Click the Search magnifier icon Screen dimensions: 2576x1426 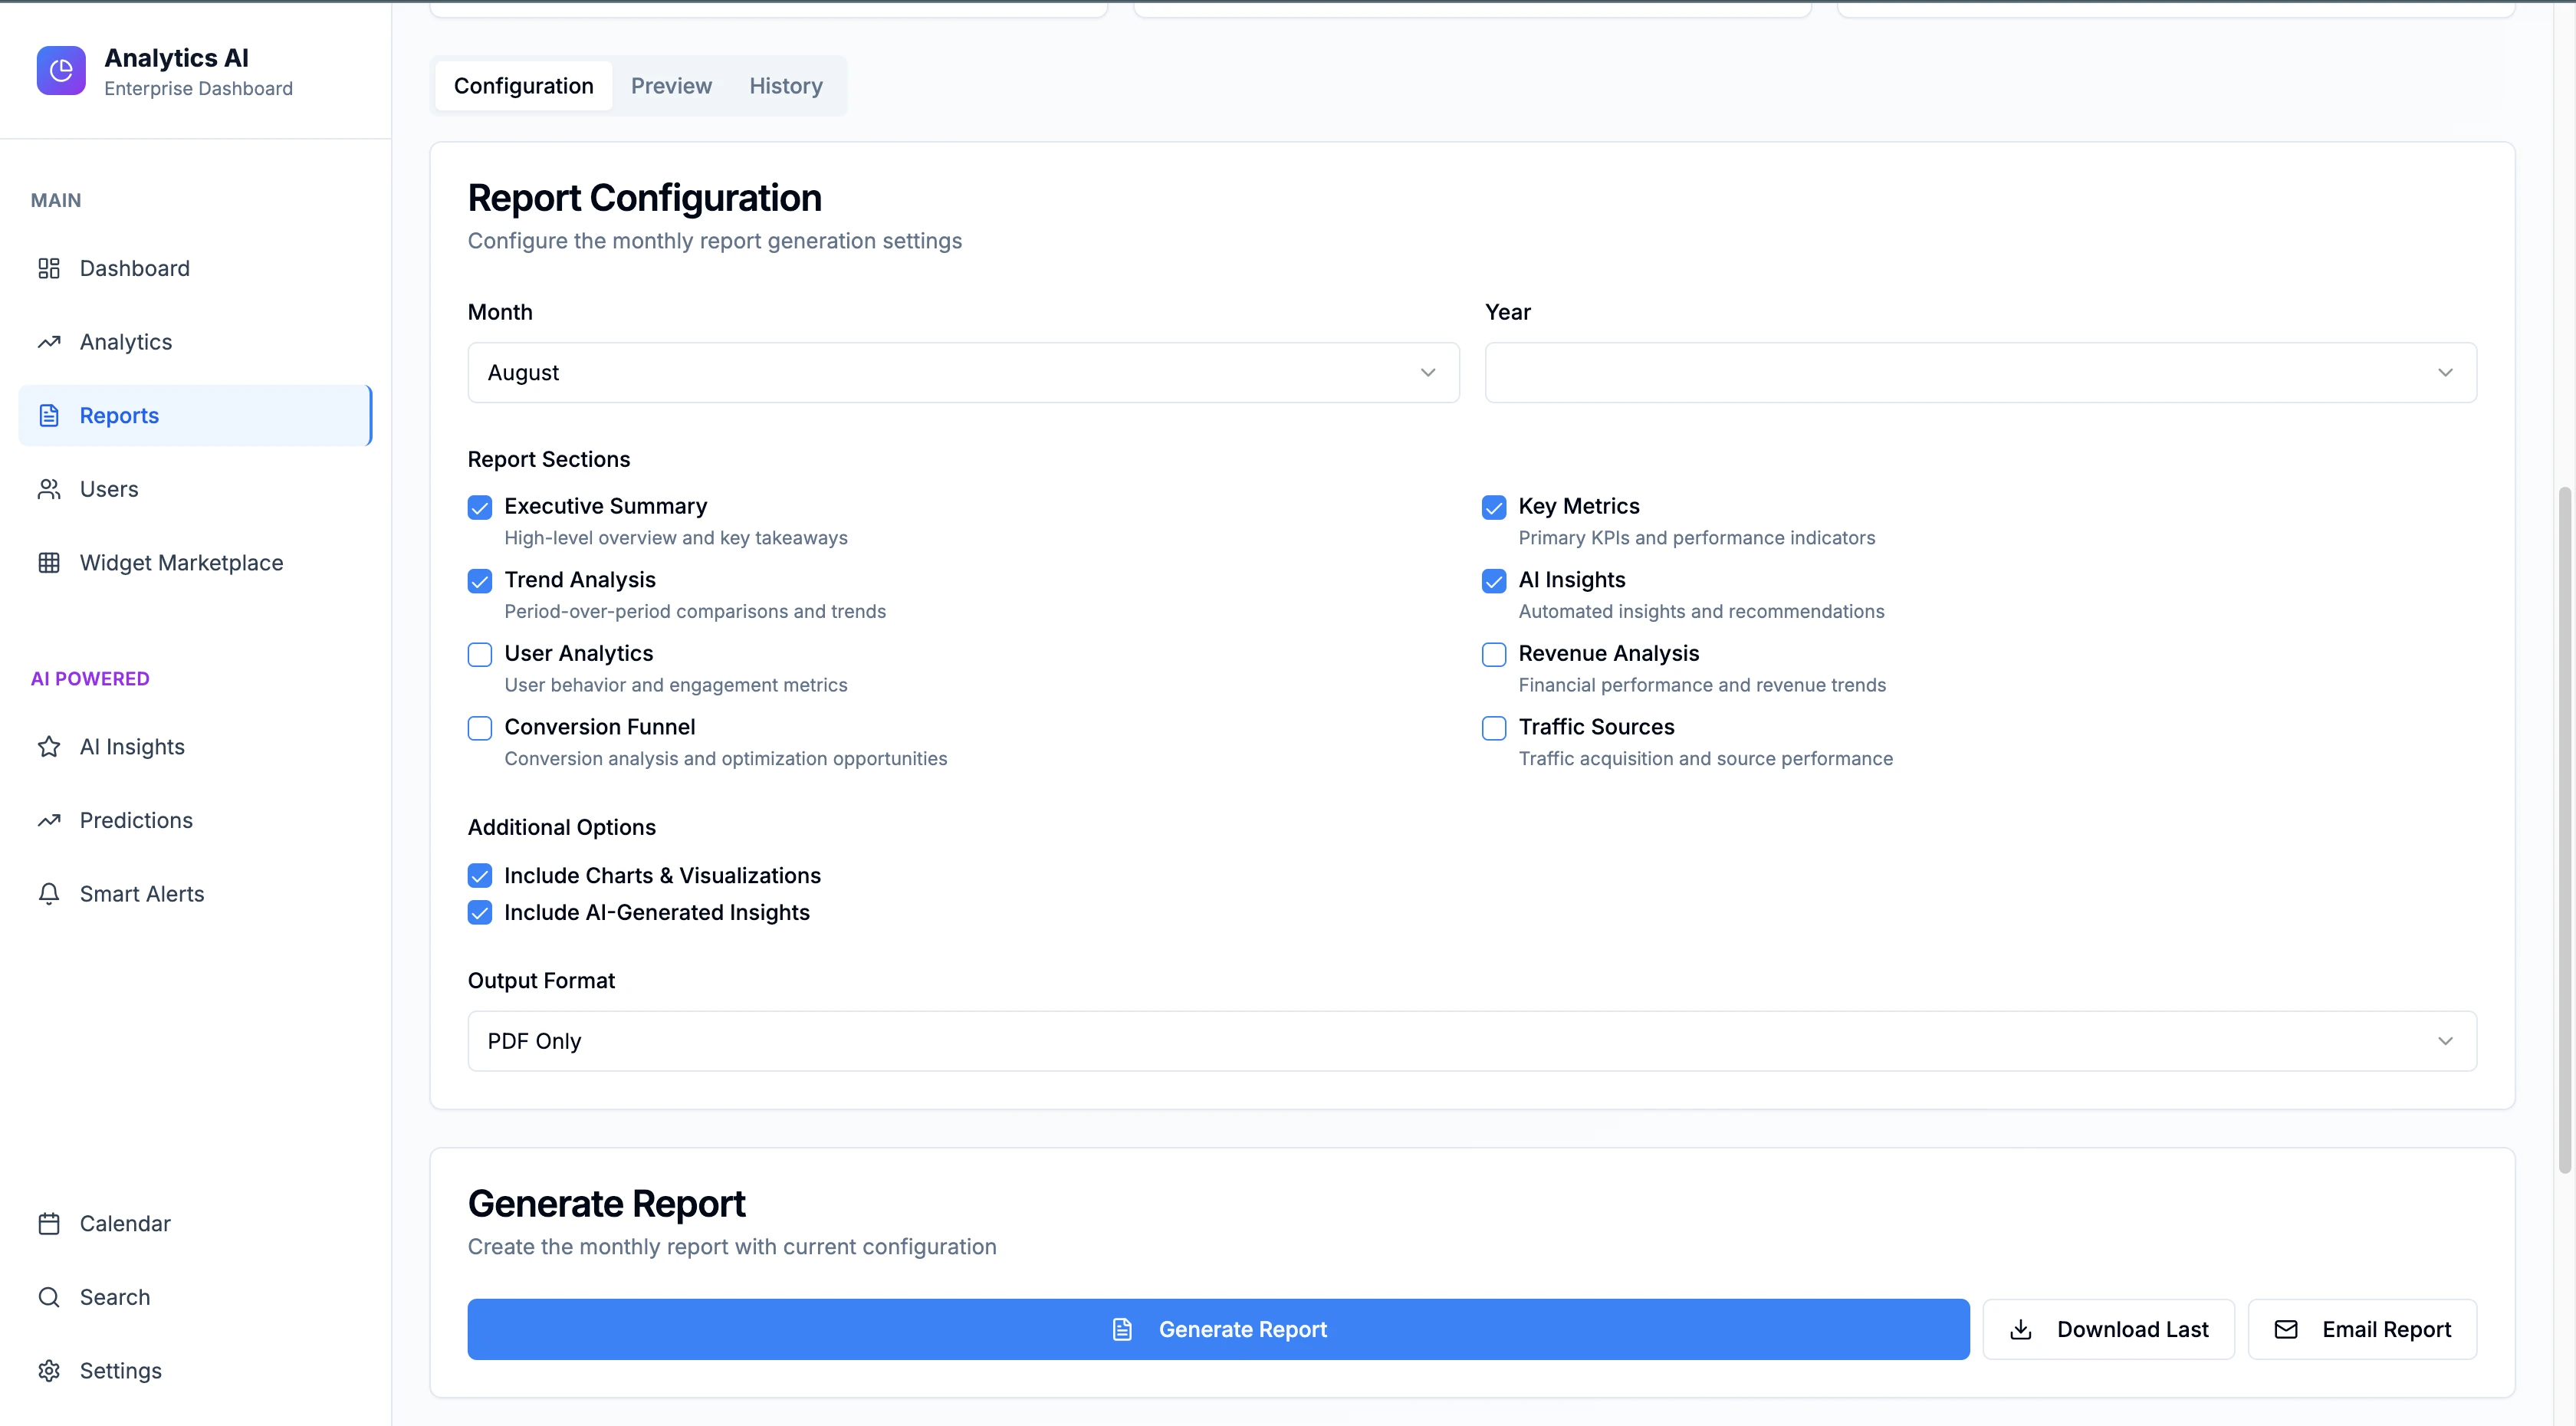(49, 1297)
